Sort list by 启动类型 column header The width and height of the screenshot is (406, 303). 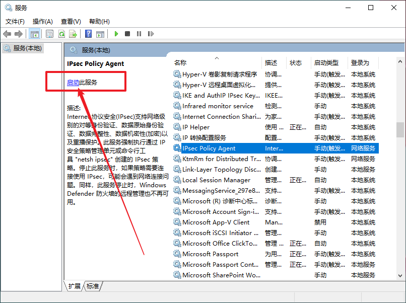[x=326, y=63]
